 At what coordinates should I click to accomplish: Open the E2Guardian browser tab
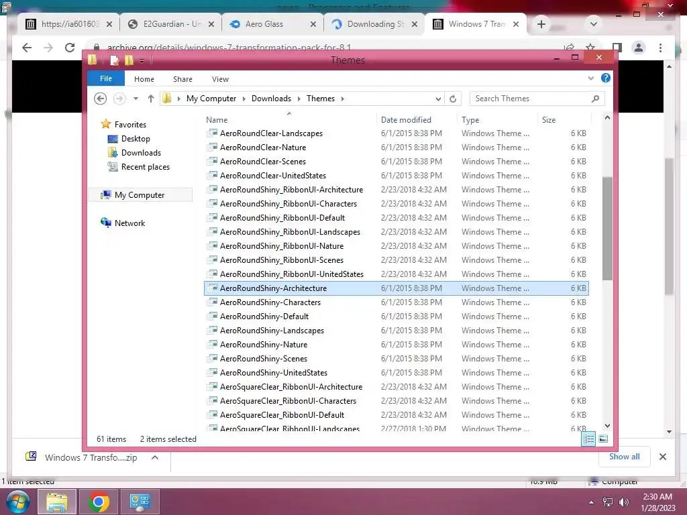[x=171, y=24]
